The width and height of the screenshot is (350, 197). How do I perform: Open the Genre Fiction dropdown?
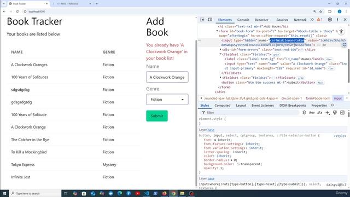coord(167,100)
